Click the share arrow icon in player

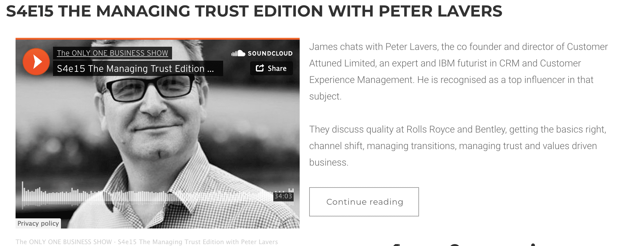click(x=260, y=68)
